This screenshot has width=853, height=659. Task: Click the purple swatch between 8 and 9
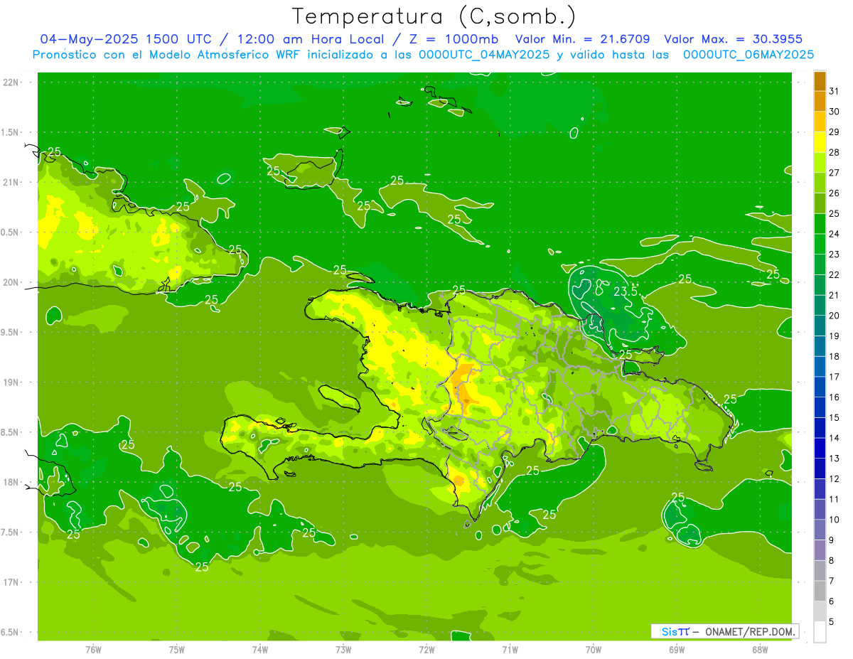tap(820, 550)
